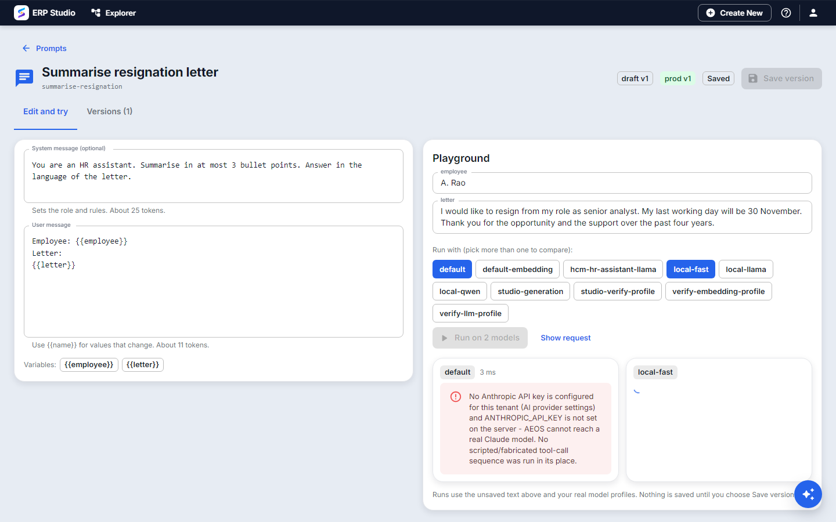Deselect the local-fast model profile
Screen dimensions: 836x522
coord(691,269)
